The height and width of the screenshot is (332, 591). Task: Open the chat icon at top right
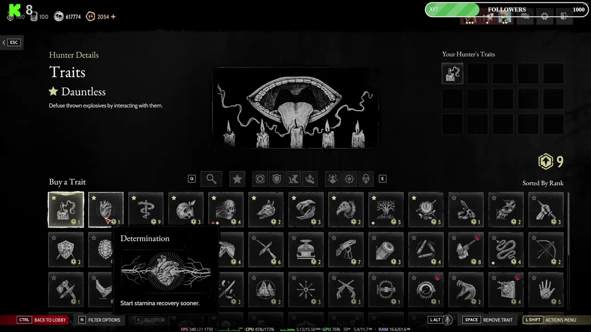tap(525, 17)
